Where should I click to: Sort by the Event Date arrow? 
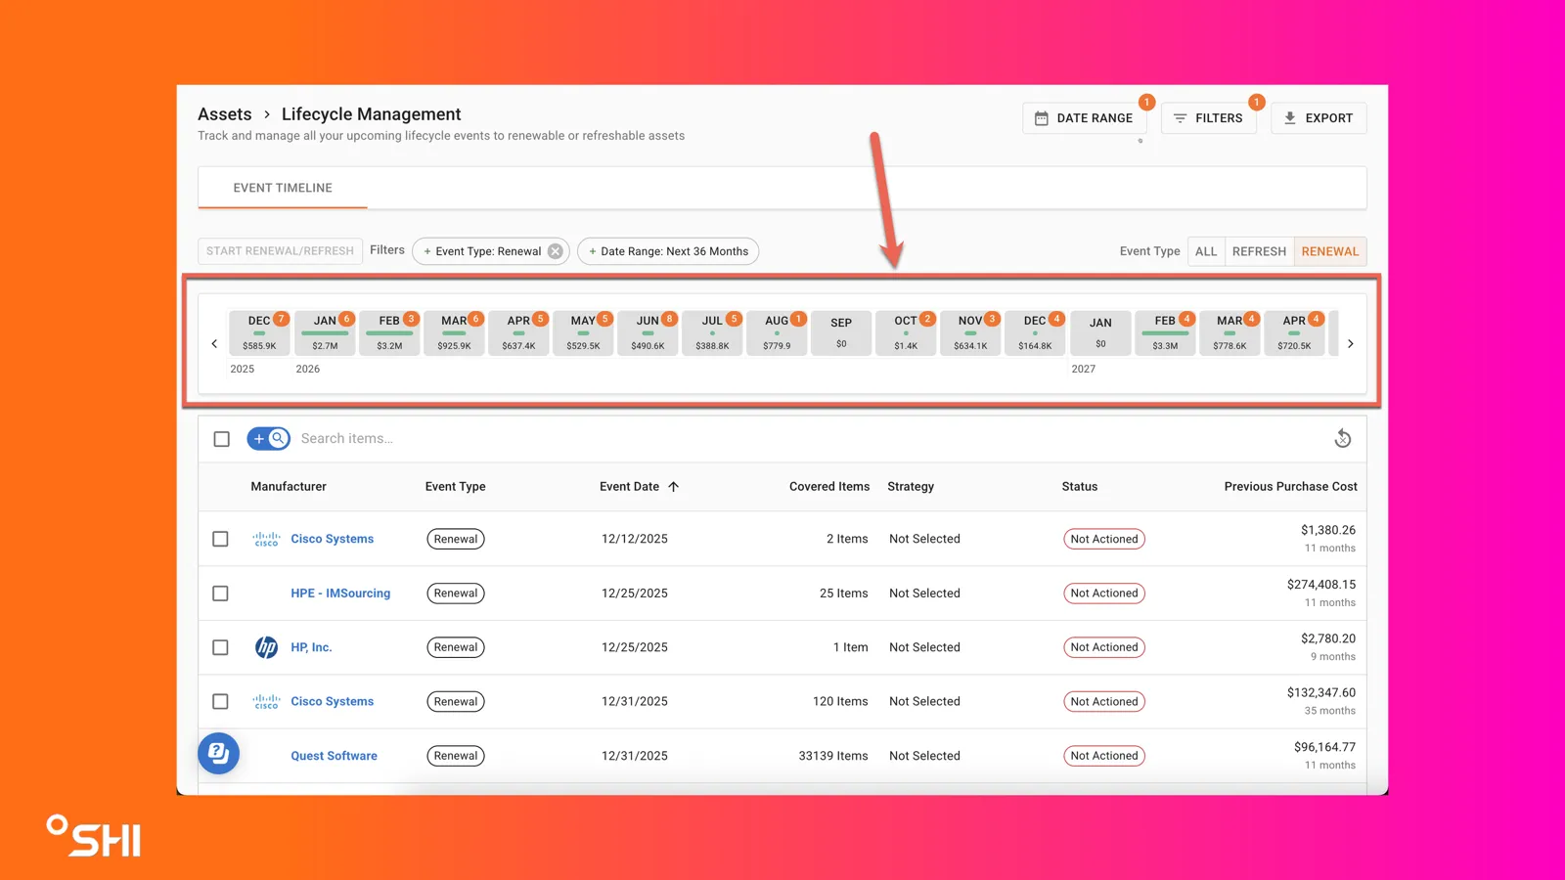(673, 486)
